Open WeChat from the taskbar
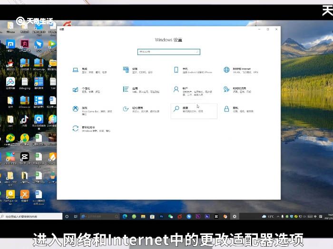The height and width of the screenshot is (249, 333). click(170, 216)
